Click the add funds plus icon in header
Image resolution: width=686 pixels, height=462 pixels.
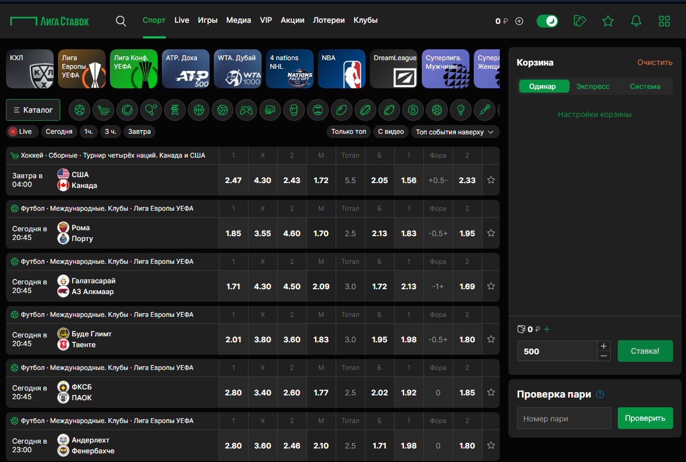[x=519, y=21]
